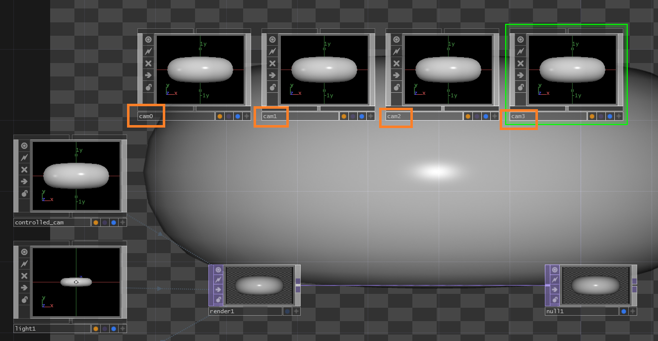Toggle viewer active circle flag on cam1
Viewport: 658px width, 341px height.
click(x=272, y=40)
